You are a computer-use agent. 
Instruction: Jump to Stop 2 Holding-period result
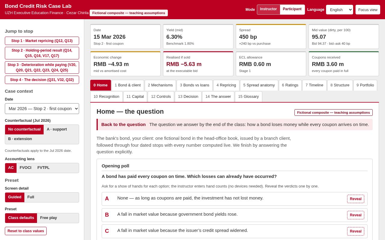coord(42,53)
